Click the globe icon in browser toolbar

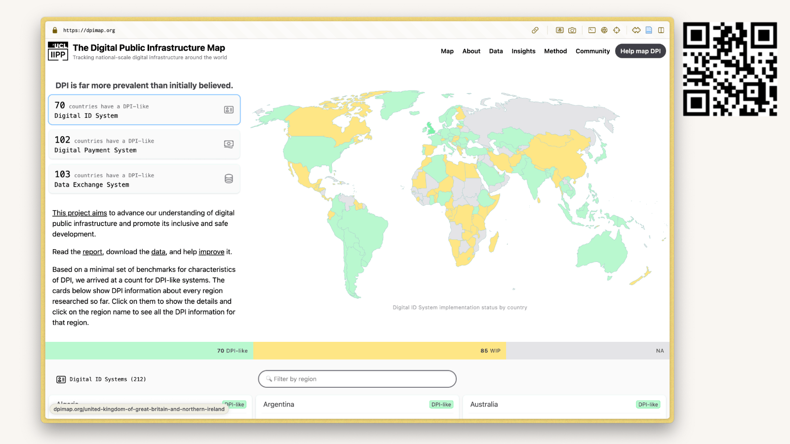pos(604,30)
